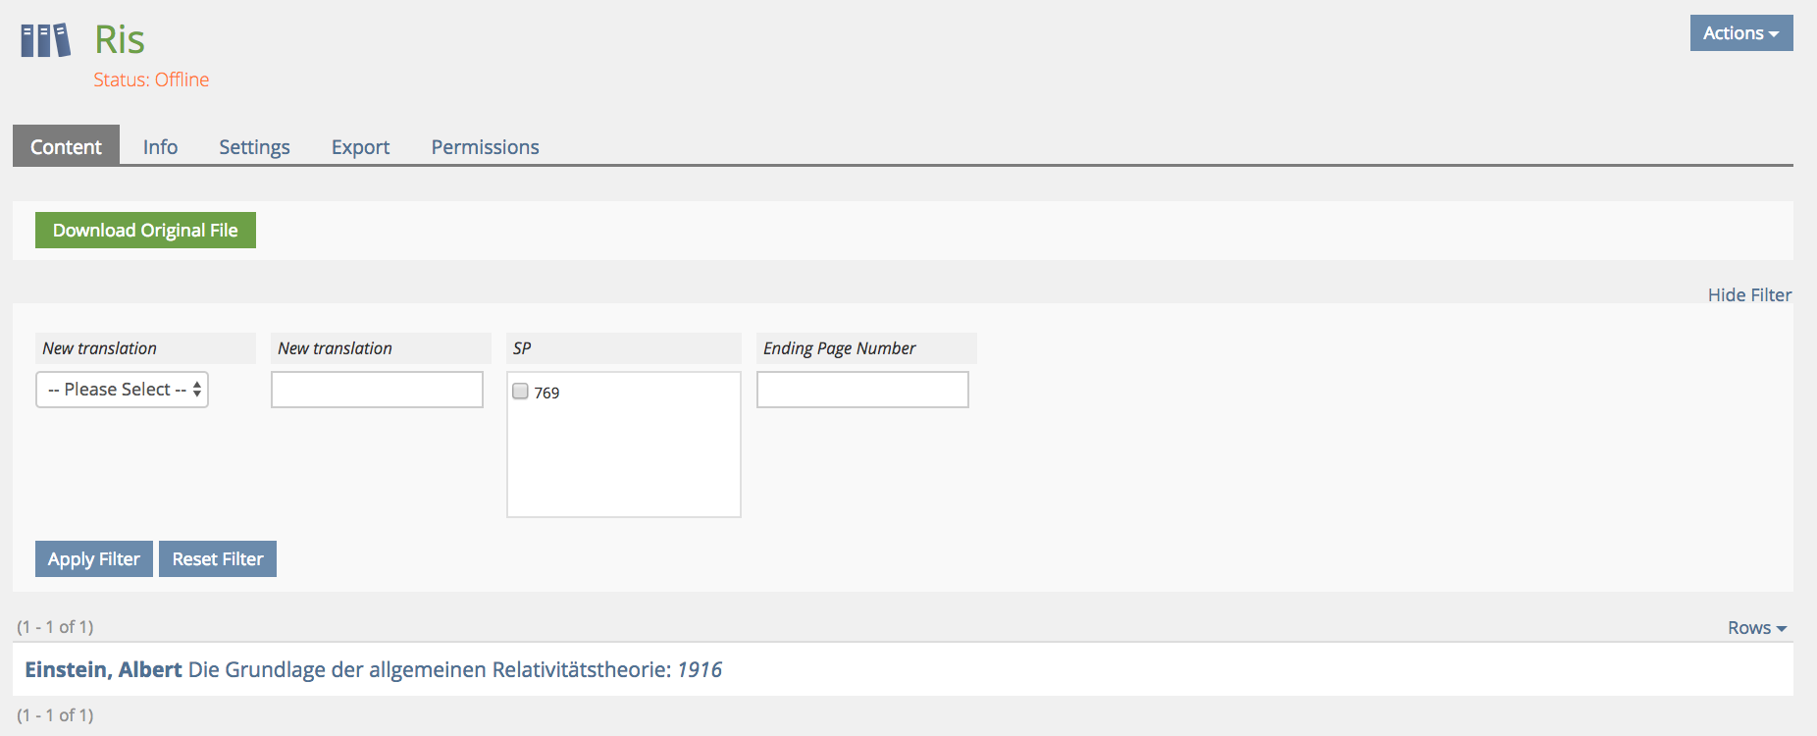The height and width of the screenshot is (736, 1817).
Task: Click the Hide Filter link
Action: [x=1748, y=295]
